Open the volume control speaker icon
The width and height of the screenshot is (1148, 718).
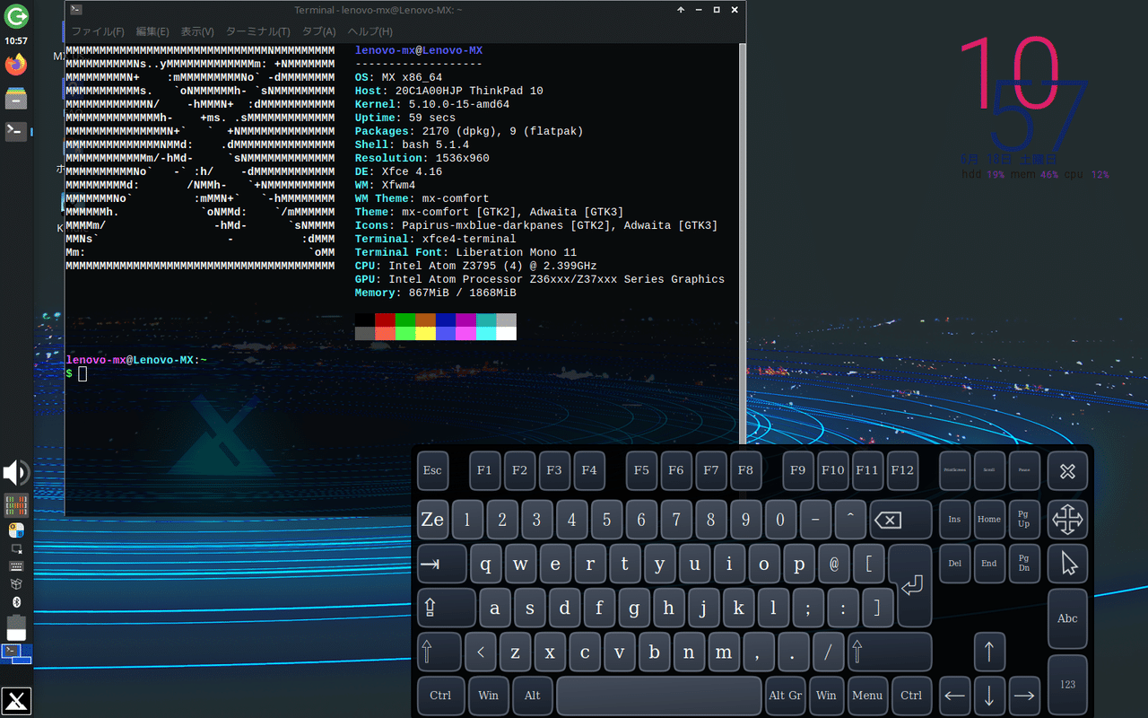pos(16,473)
